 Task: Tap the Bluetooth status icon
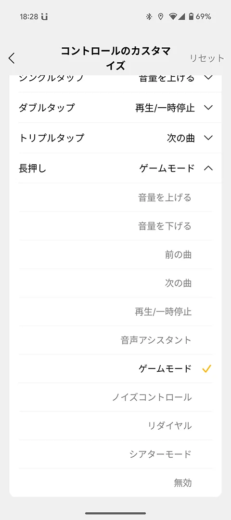point(149,16)
